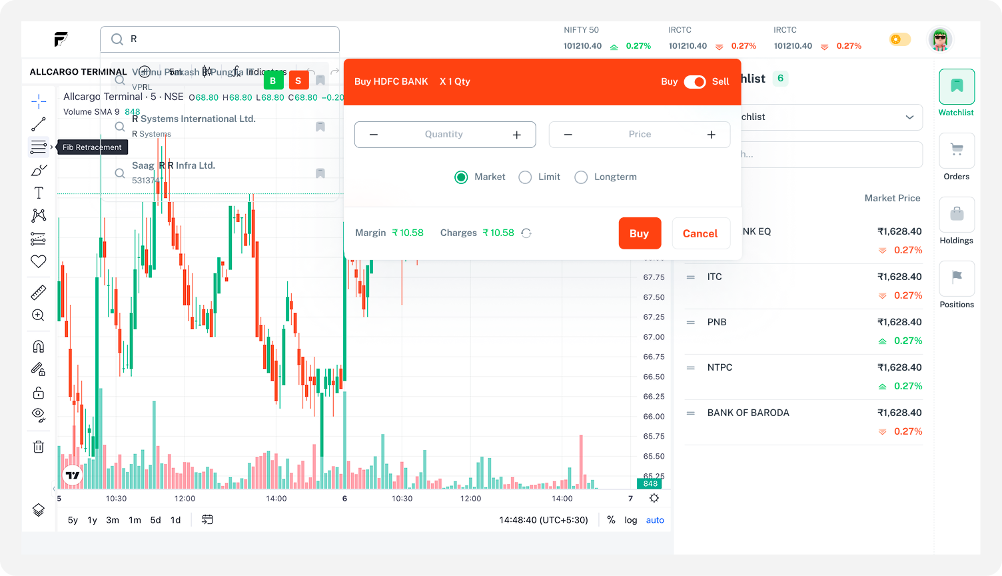
Task: Open the Positions sidebar tab
Action: tap(957, 285)
